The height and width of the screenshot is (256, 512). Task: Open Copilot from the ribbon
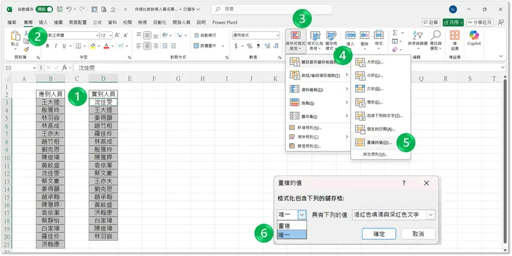pos(474,39)
